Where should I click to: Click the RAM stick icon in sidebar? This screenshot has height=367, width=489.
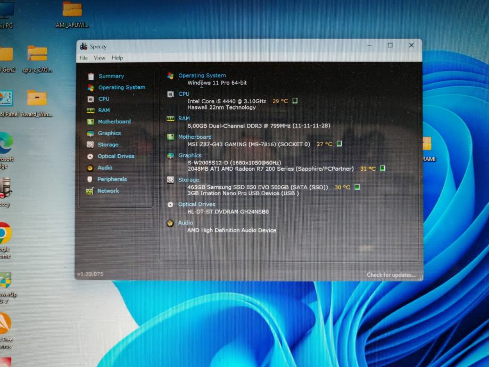(91, 111)
